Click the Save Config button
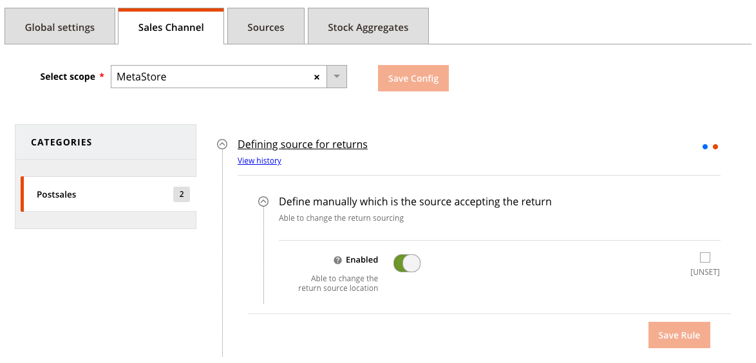This screenshot has height=363, width=756. tap(413, 78)
